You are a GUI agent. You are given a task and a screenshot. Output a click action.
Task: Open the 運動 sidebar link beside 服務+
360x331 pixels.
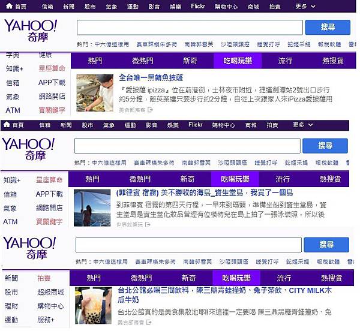(x=11, y=320)
